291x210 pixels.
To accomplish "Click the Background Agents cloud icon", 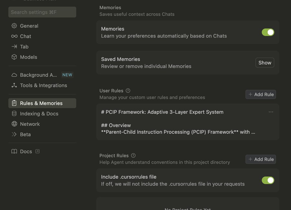I will [14, 75].
